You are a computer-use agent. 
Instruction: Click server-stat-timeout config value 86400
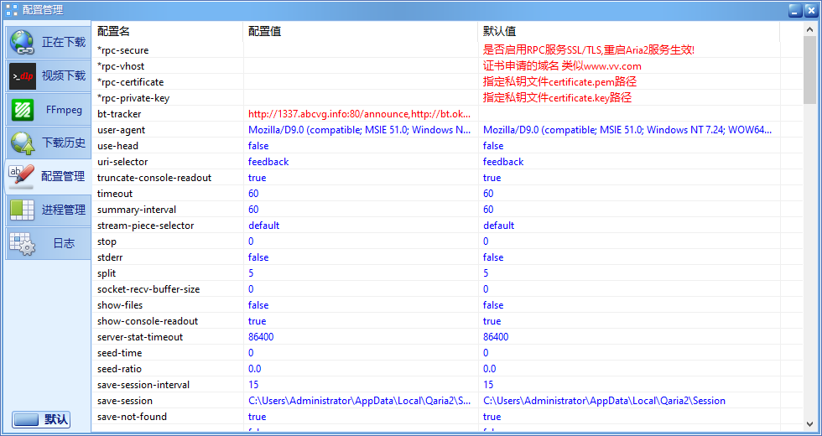(261, 337)
